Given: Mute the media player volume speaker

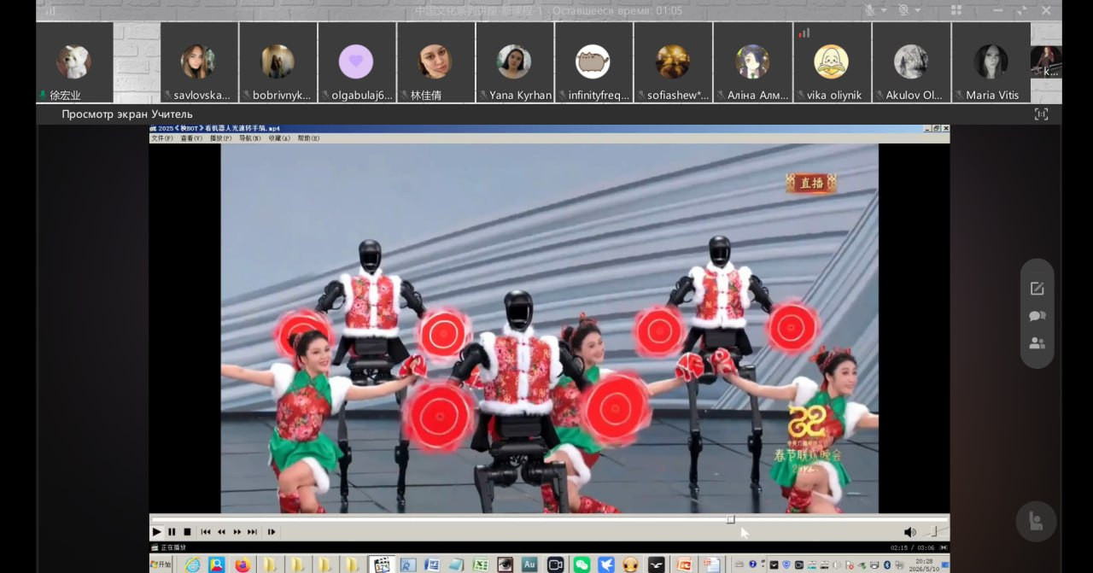Looking at the screenshot, I should click(909, 532).
